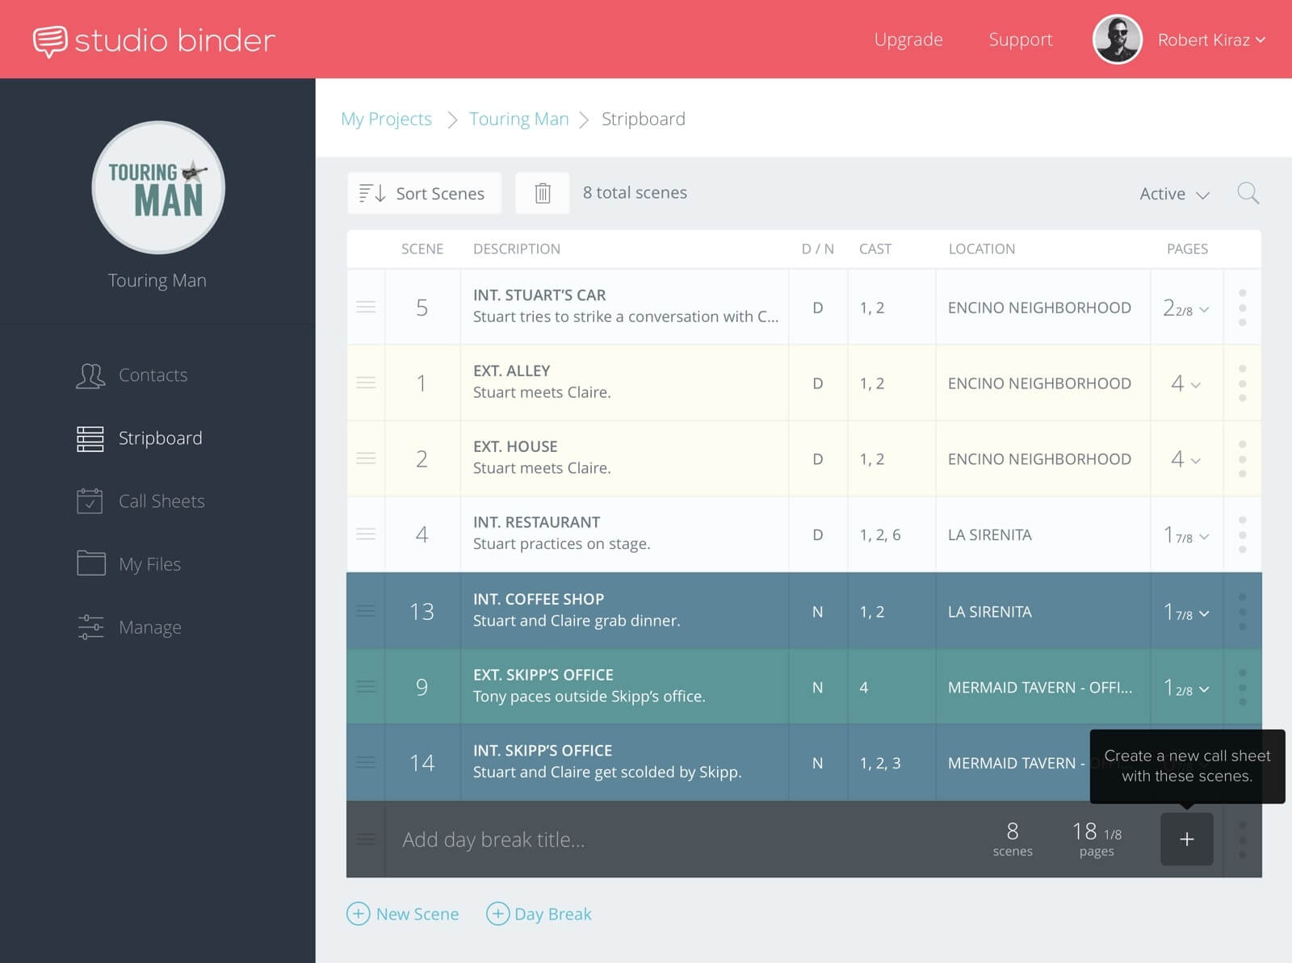1292x963 pixels.
Task: Click the CAST column header
Action: 875,249
